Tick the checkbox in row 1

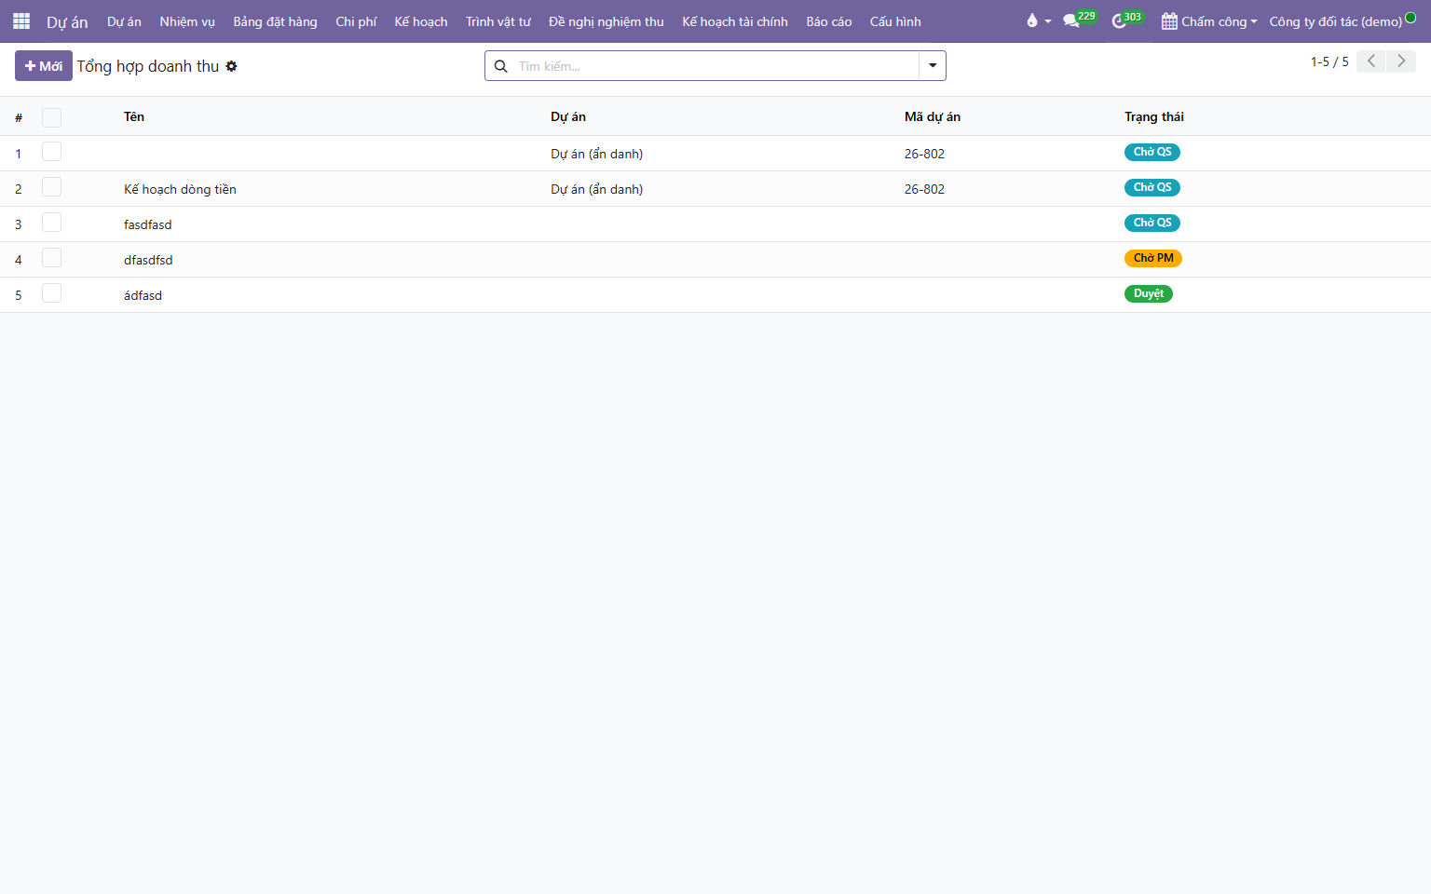point(52,152)
